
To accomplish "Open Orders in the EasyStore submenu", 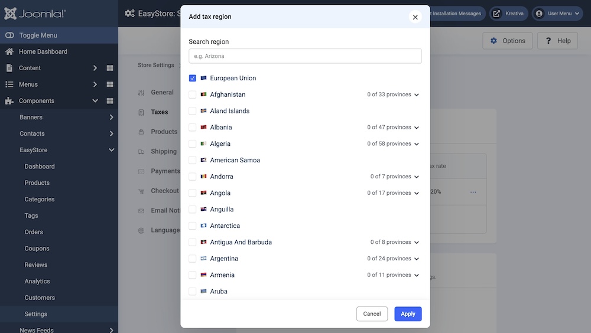I will 34,232.
